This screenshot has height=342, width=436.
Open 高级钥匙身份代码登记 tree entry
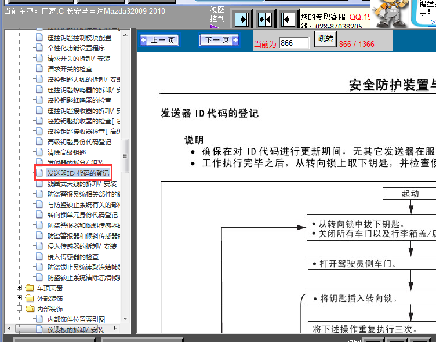pos(79,142)
